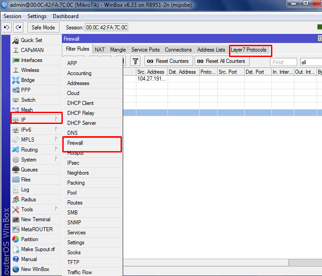Click the Tools wrench icon
This screenshot has height=276, width=322.
(x=16, y=209)
